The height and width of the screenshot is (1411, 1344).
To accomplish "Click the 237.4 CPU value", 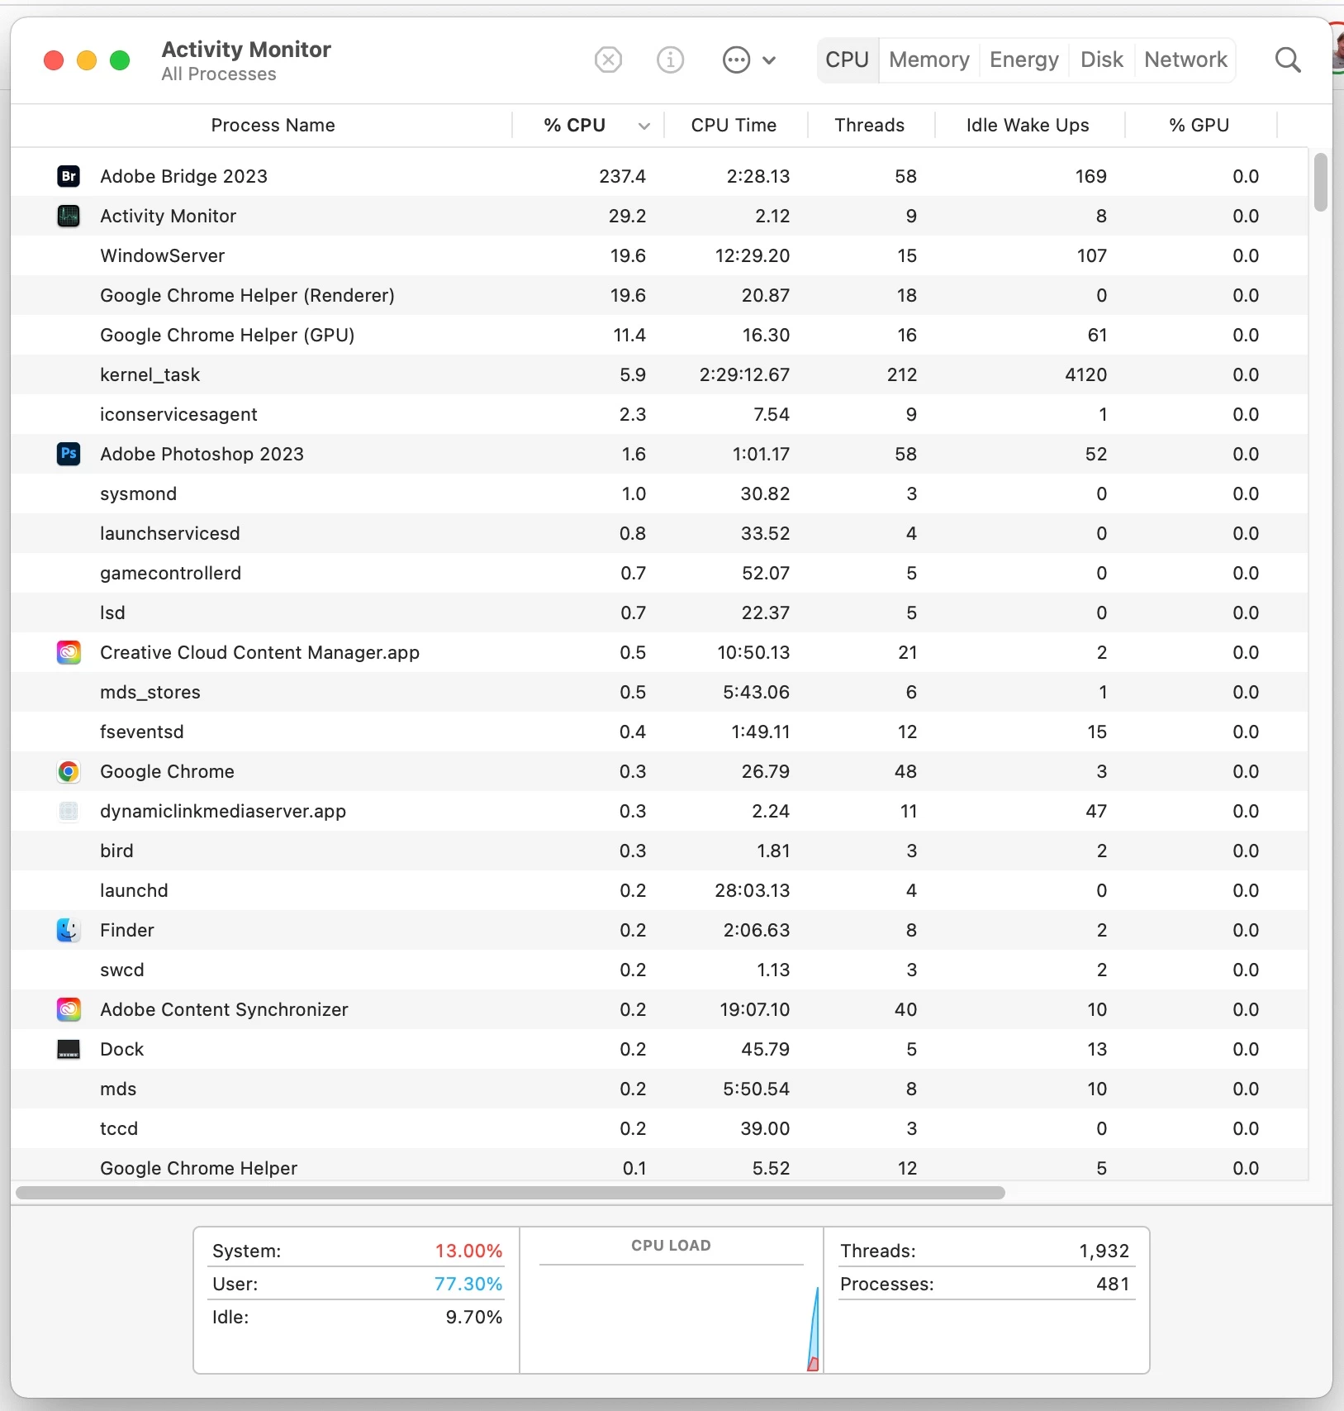I will 622,176.
